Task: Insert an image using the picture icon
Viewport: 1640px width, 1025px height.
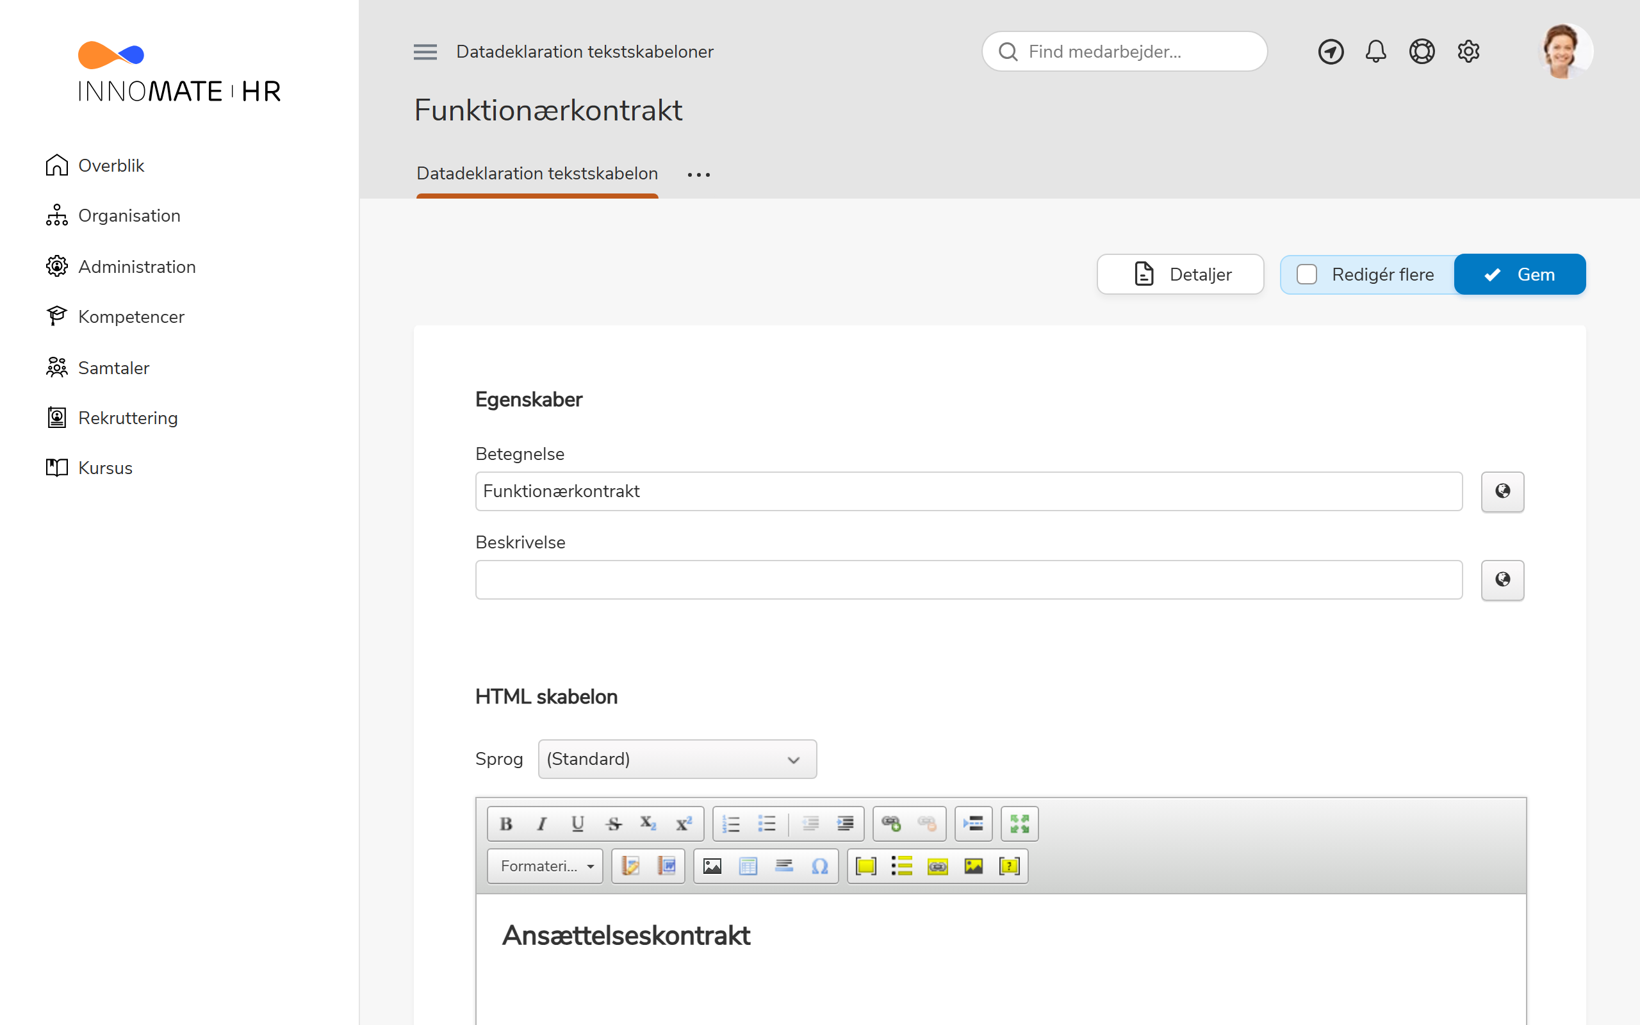Action: (x=712, y=865)
